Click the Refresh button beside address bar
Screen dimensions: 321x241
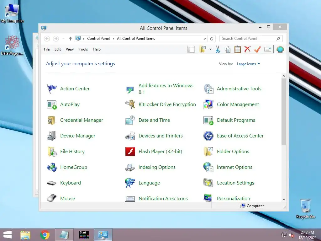click(x=212, y=39)
